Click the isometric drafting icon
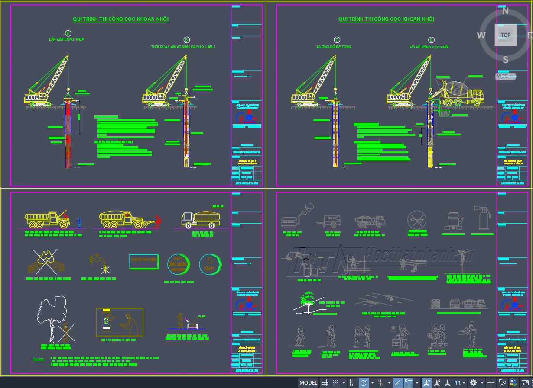The image size is (533, 388). point(380,383)
